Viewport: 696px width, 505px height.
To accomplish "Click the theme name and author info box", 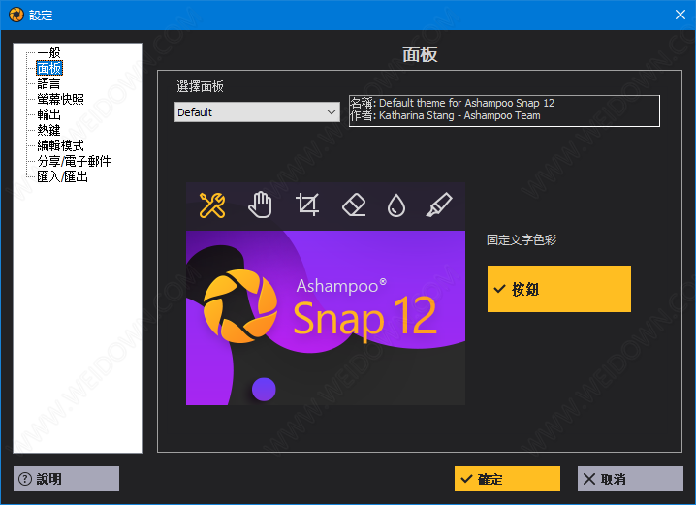I will click(x=504, y=110).
